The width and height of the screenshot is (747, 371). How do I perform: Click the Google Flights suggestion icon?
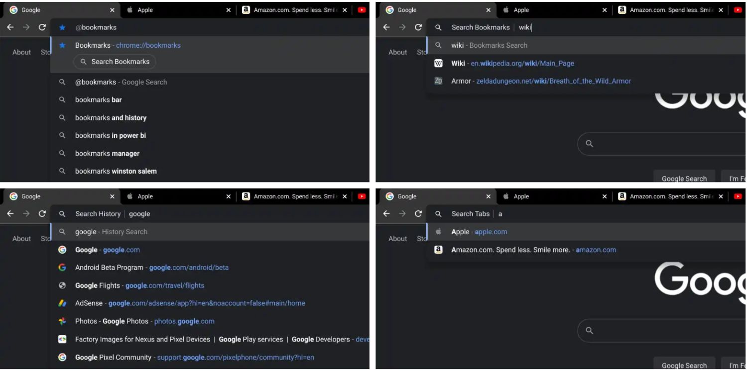coord(62,285)
